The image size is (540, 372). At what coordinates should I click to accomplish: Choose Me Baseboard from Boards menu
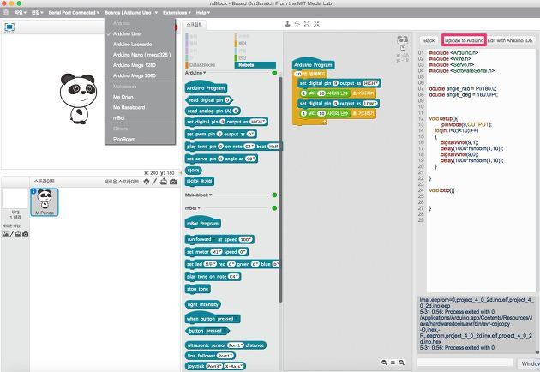[x=140, y=107]
